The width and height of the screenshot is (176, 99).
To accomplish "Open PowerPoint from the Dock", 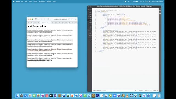I will coord(72,96).
